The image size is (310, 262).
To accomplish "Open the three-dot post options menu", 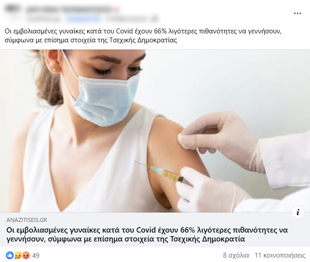I will point(298,13).
